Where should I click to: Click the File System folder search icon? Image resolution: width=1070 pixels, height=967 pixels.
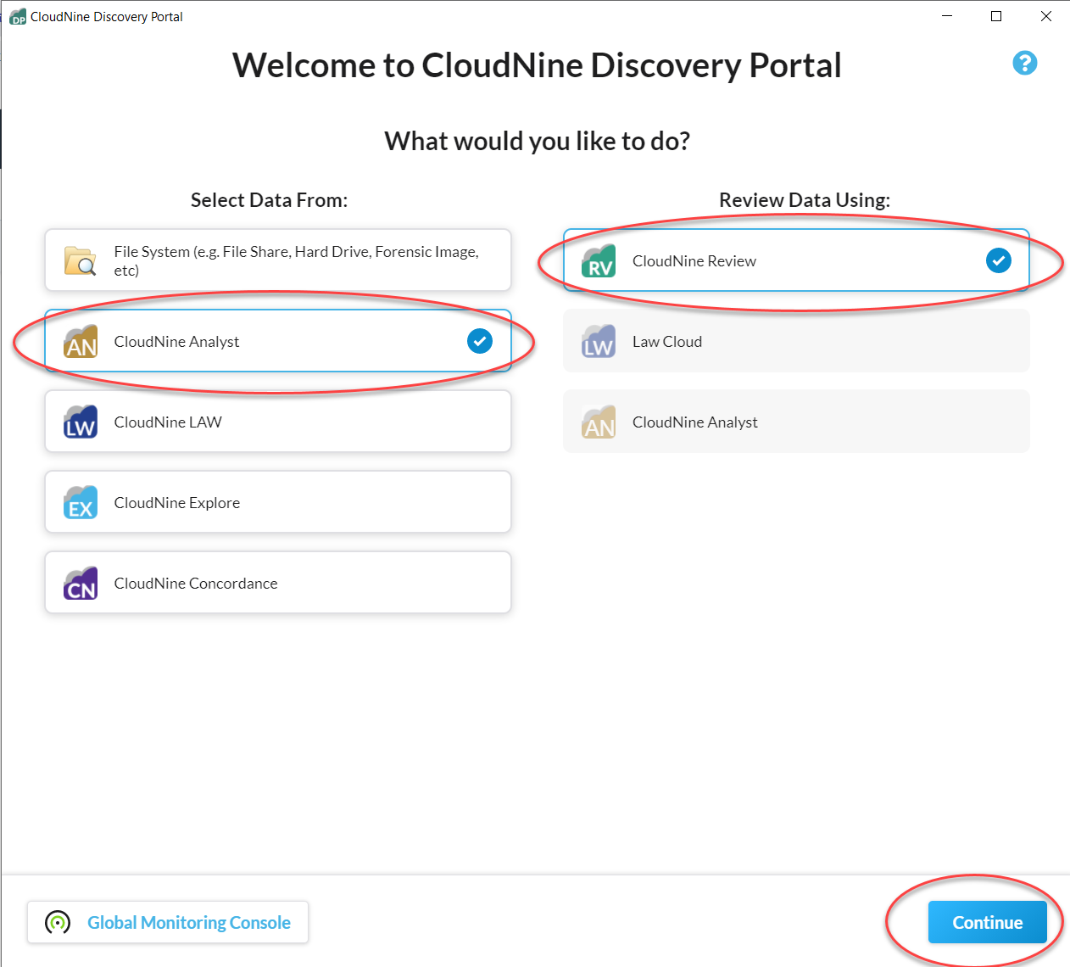(80, 260)
